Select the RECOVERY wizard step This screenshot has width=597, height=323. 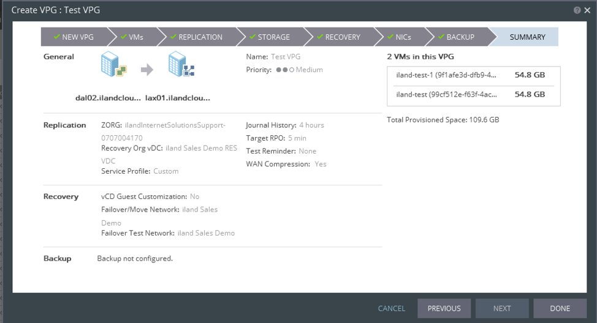[338, 37]
